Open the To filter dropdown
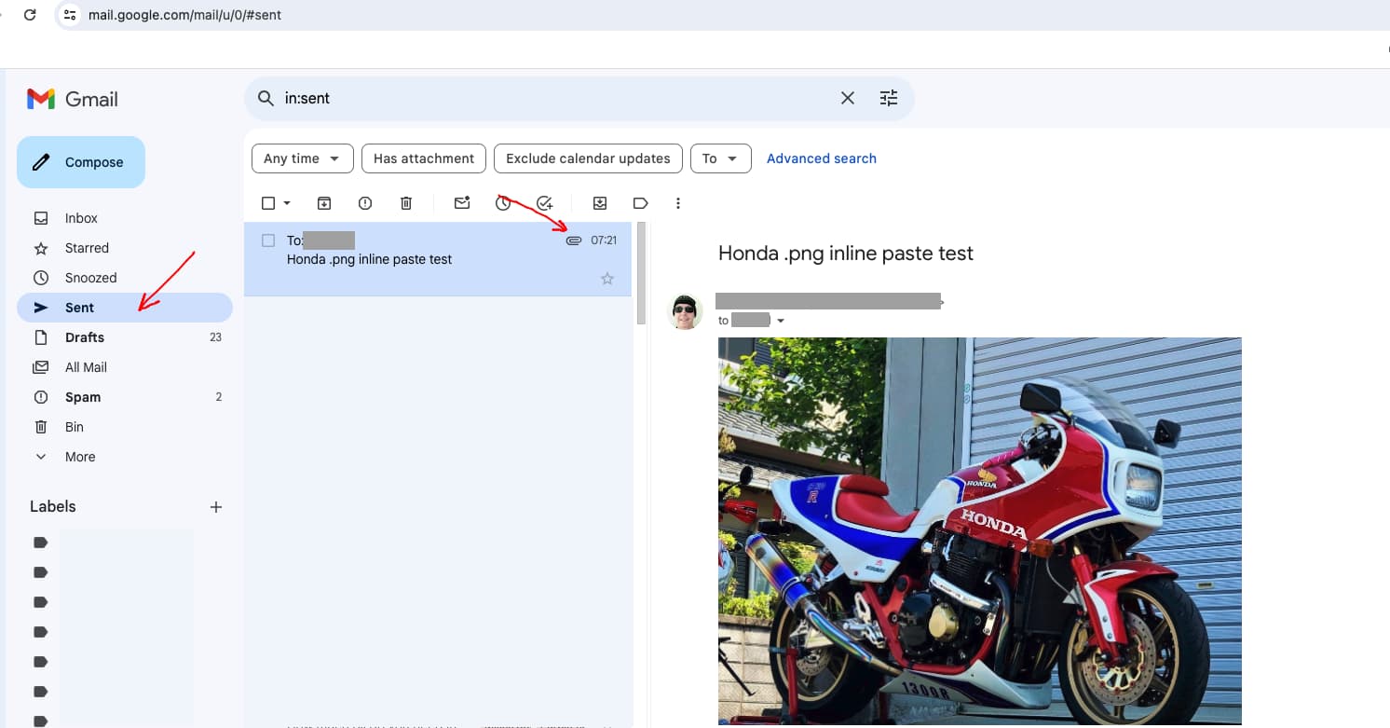 (720, 158)
